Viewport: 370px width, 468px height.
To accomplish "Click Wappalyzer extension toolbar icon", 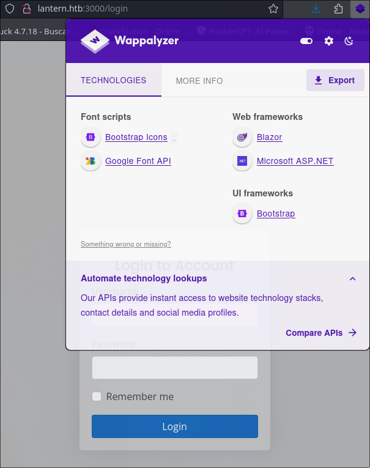I will 360,9.
